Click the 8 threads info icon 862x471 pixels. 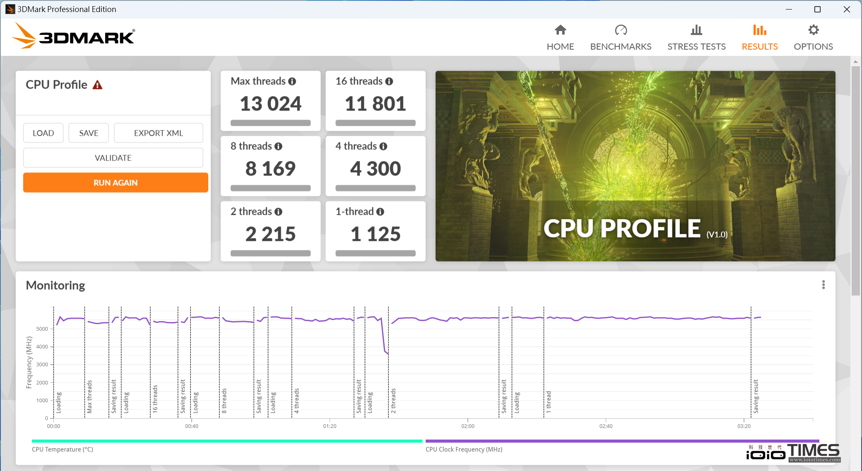[279, 147]
